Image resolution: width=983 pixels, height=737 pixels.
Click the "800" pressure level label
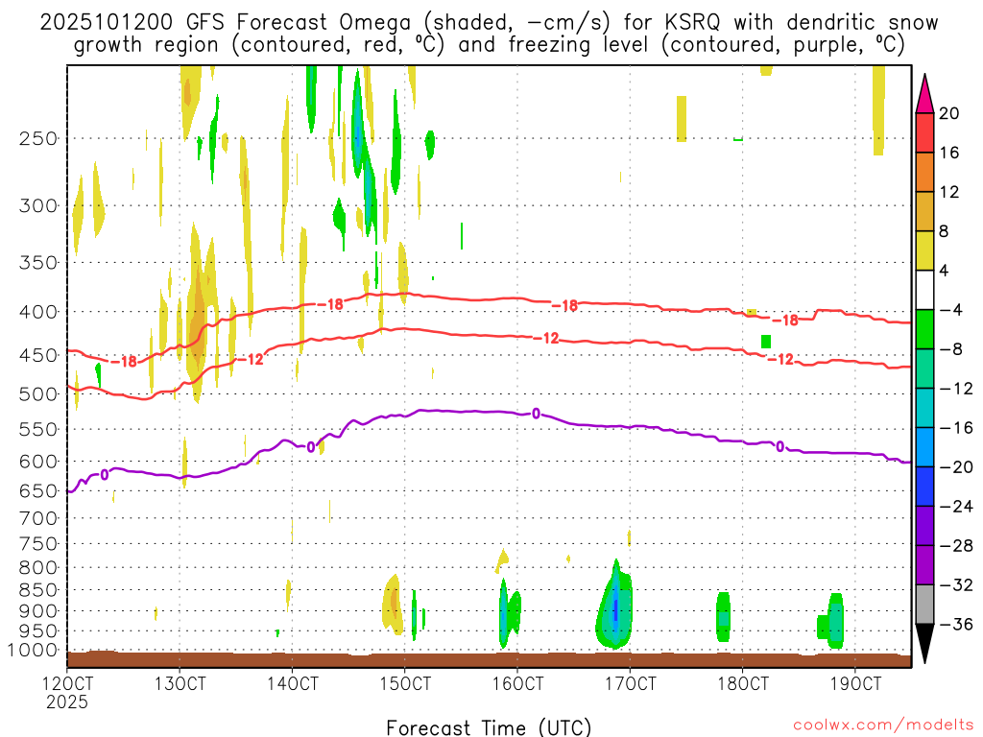[x=38, y=568]
